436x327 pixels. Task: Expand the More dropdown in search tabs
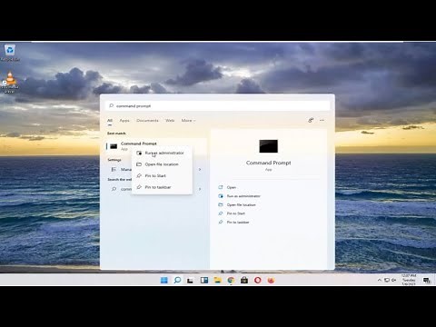coord(188,121)
